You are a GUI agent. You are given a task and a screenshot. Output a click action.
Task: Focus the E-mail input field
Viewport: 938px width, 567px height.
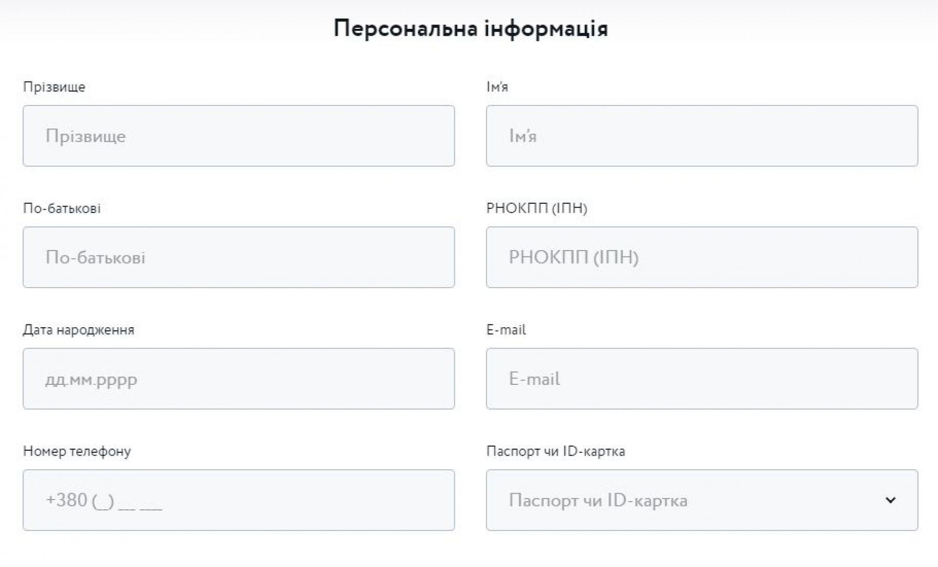[x=702, y=378]
